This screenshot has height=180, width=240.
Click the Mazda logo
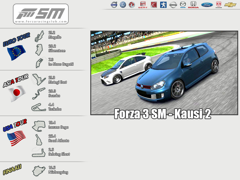(x=183, y=4)
